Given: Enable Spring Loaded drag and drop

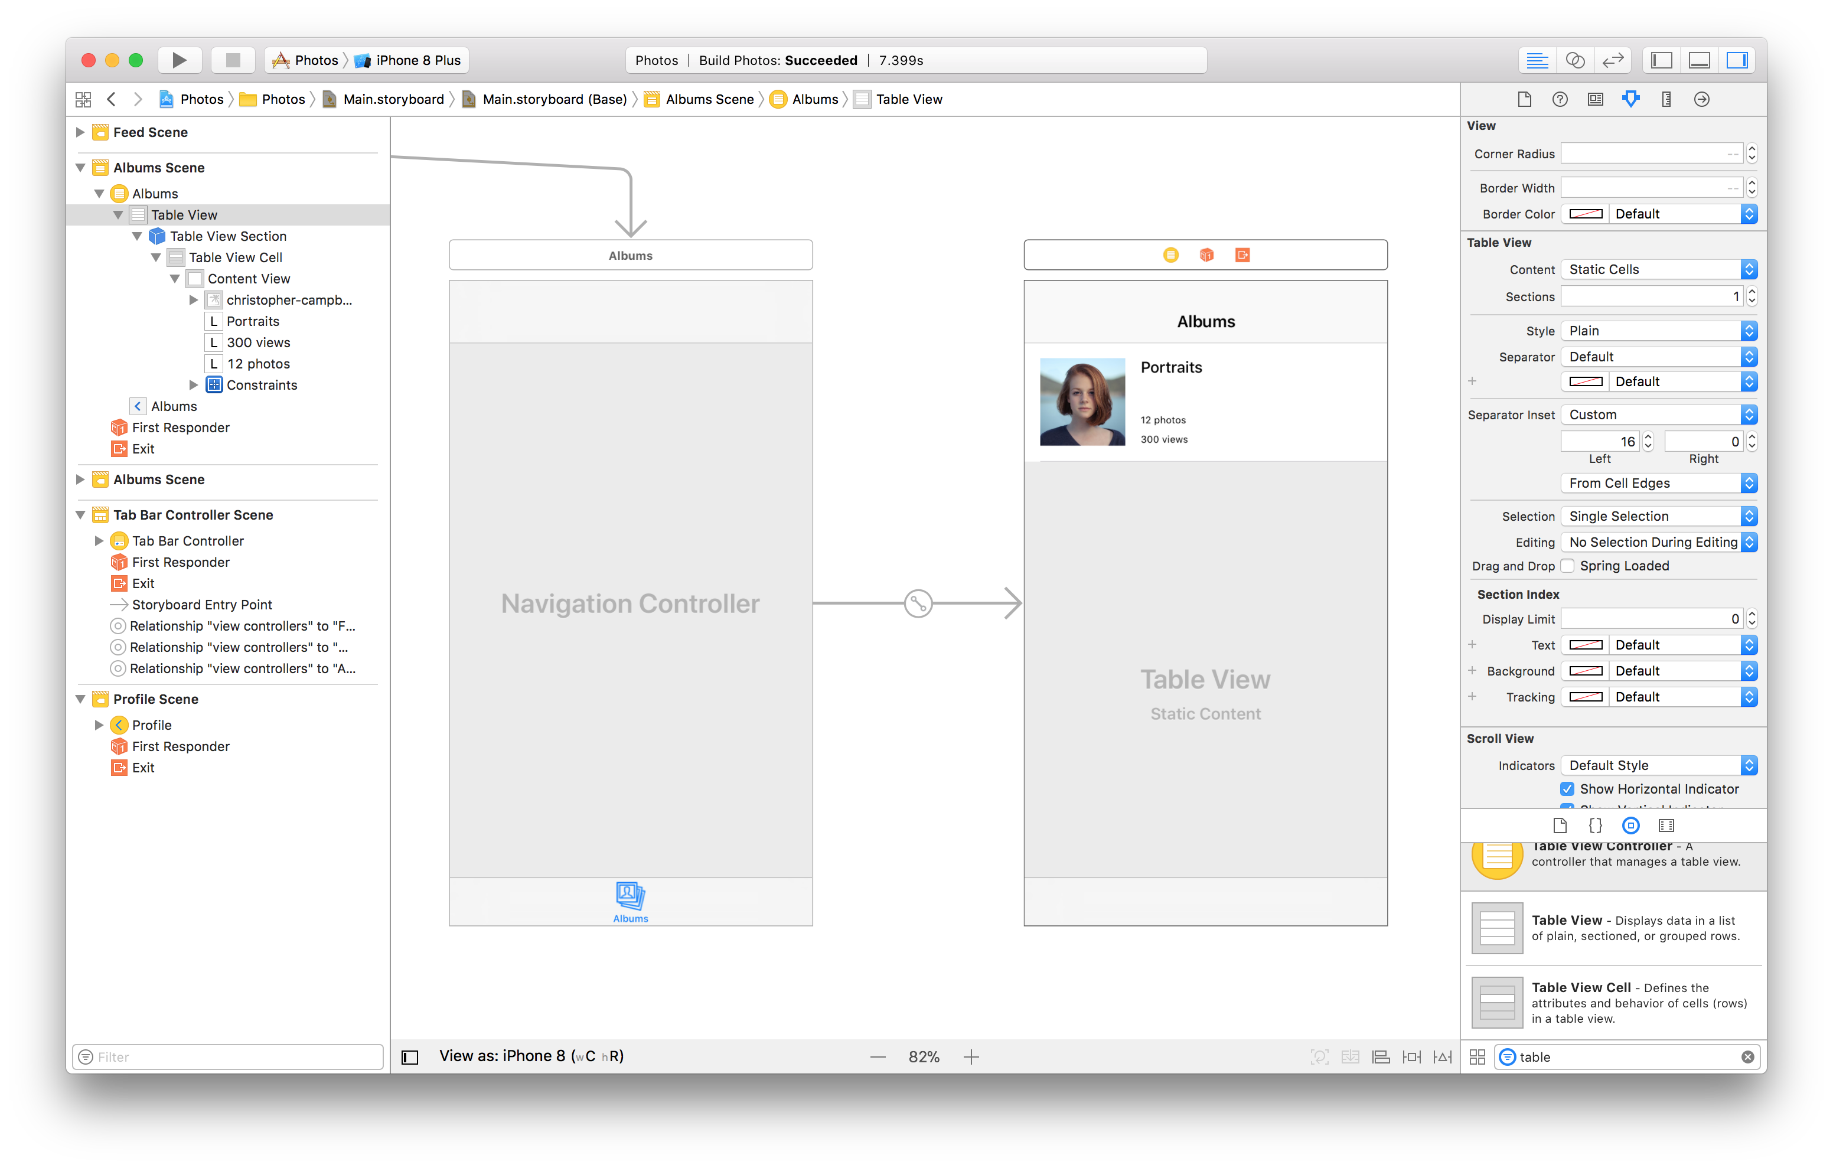Looking at the screenshot, I should click(1568, 566).
